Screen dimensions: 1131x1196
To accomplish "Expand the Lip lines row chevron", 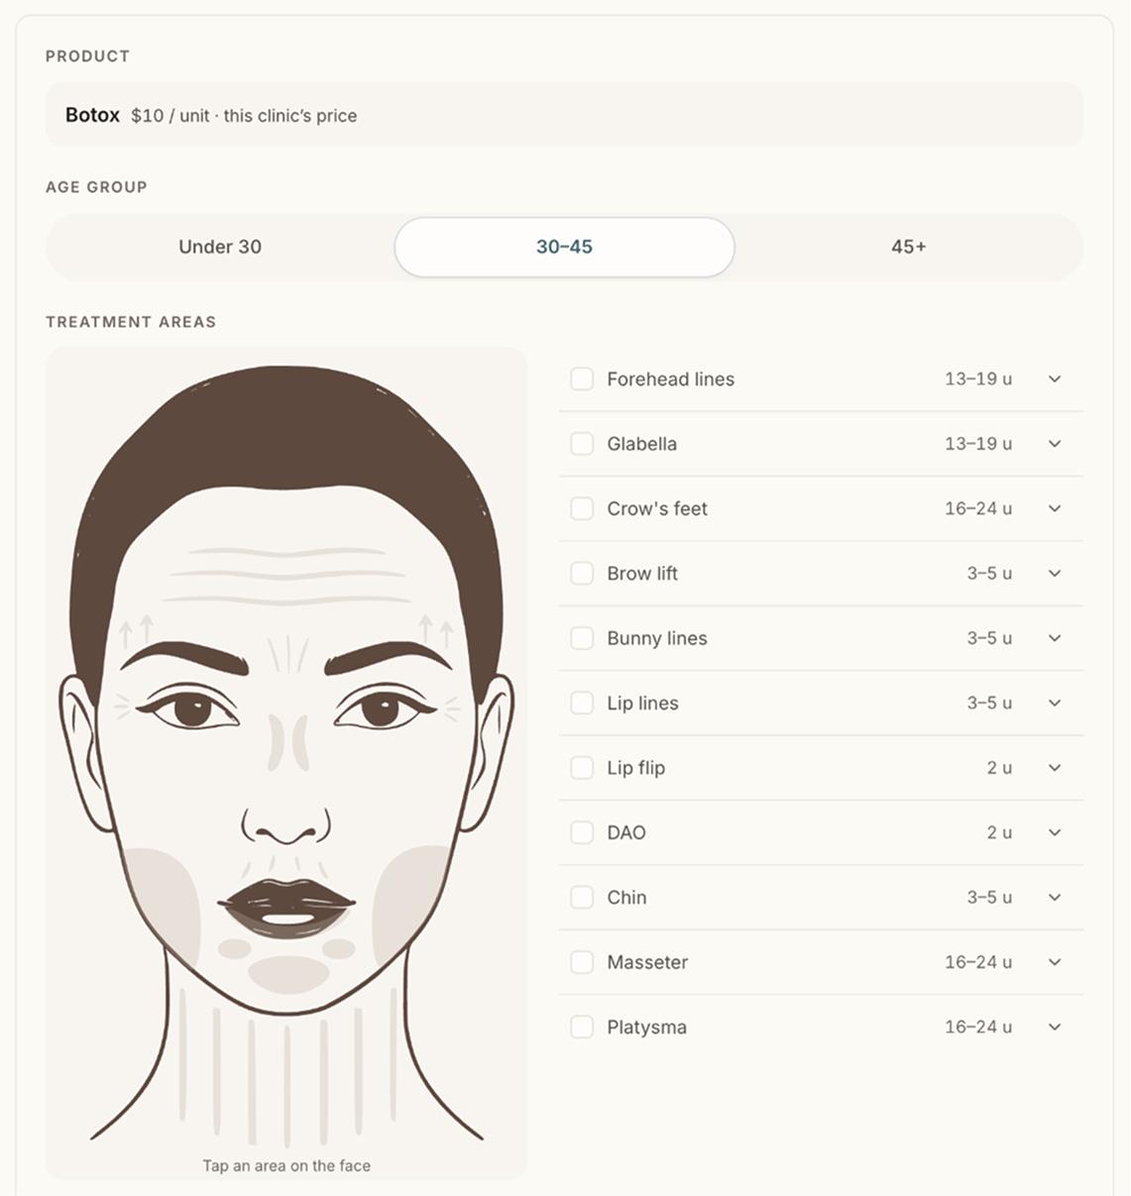I will (1055, 703).
